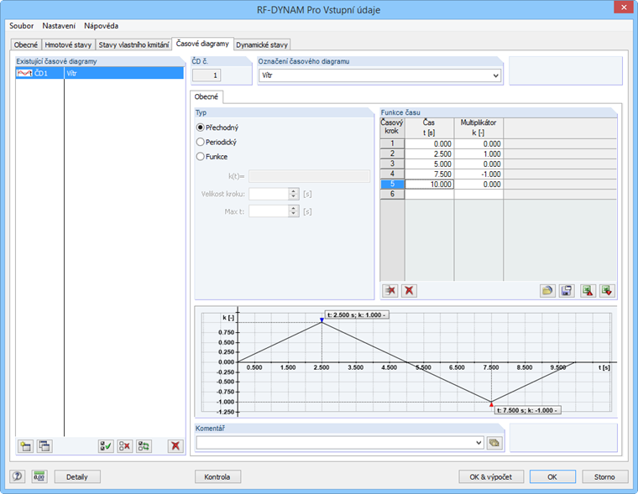Delete the current table row icon
This screenshot has height=494, width=638.
tap(390, 290)
